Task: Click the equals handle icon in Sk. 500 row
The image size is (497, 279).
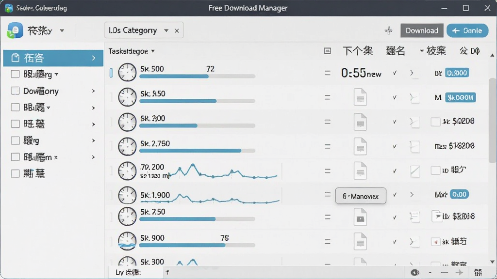Action: [x=328, y=73]
